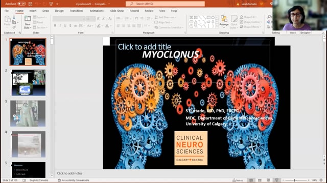This screenshot has width=327, height=183.
Task: Open the Change Case dropdown
Action: tap(90, 26)
